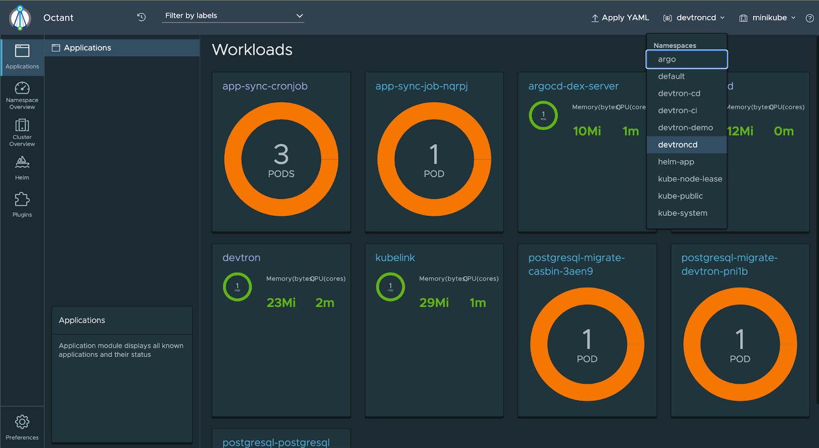Image resolution: width=819 pixels, height=448 pixels.
Task: Click the help question mark icon
Action: pos(809,18)
